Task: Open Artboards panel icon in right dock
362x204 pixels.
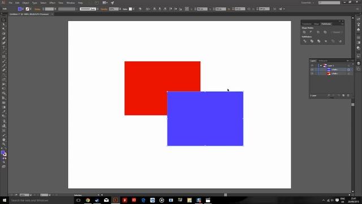Action: click(x=358, y=69)
